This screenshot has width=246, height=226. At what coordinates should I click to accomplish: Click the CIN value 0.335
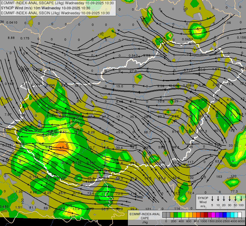pyautogui.click(x=77, y=163)
